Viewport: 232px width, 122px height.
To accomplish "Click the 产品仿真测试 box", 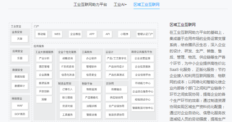I will [x=116, y=75].
